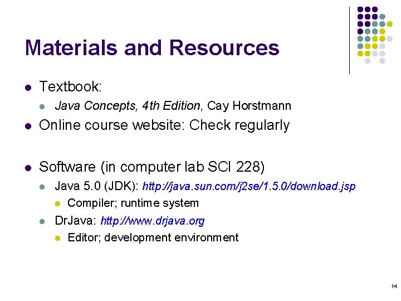The image size is (401, 301).
Task: Click the author name Cay Horstmann
Action: pos(249,106)
